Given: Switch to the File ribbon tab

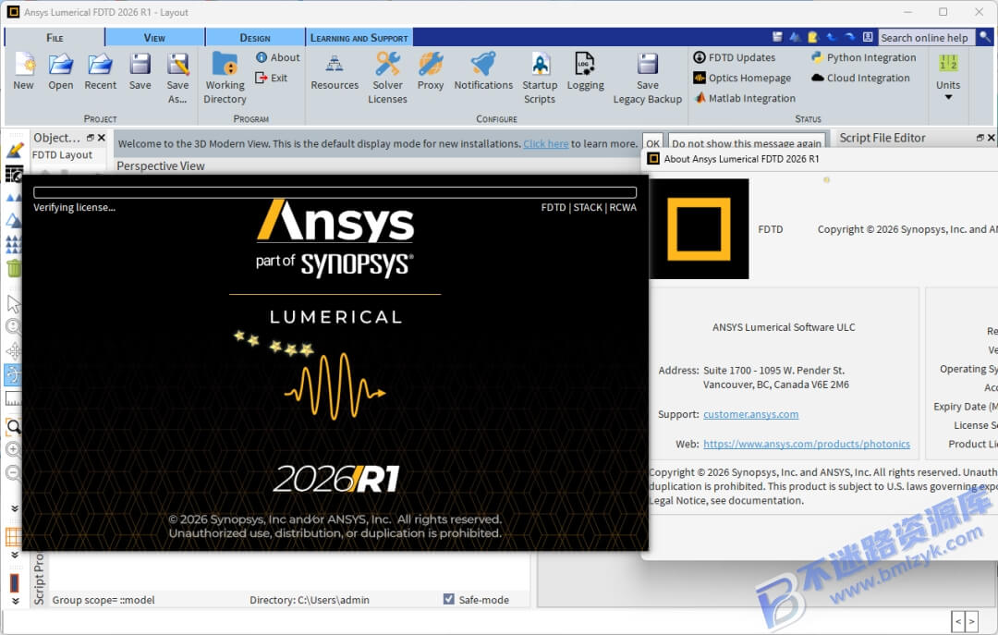Looking at the screenshot, I should (55, 38).
